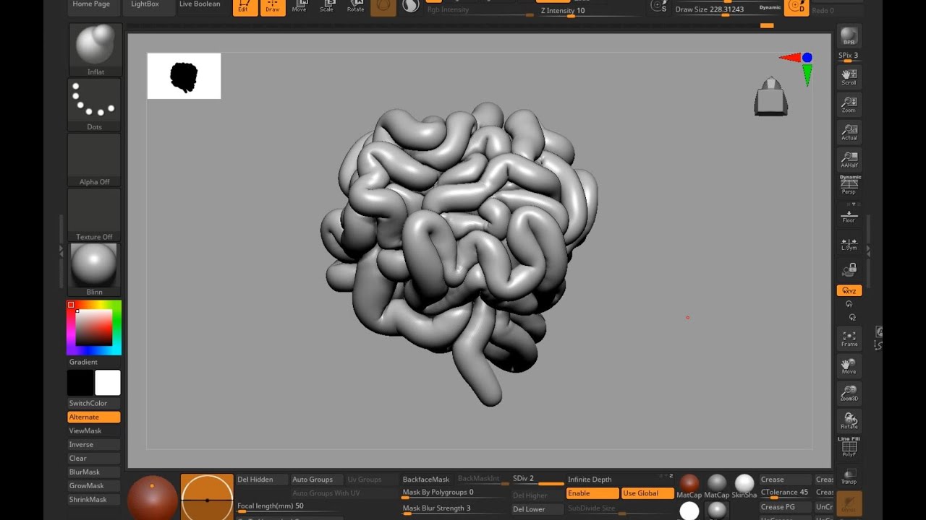Toggle Persp perspective mode
The image size is (926, 520).
[849, 186]
